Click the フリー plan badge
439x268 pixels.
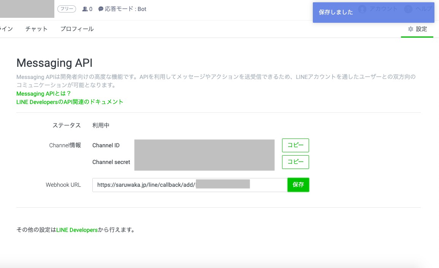67,9
